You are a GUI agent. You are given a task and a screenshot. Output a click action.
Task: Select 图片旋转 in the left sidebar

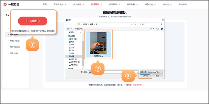point(14,53)
